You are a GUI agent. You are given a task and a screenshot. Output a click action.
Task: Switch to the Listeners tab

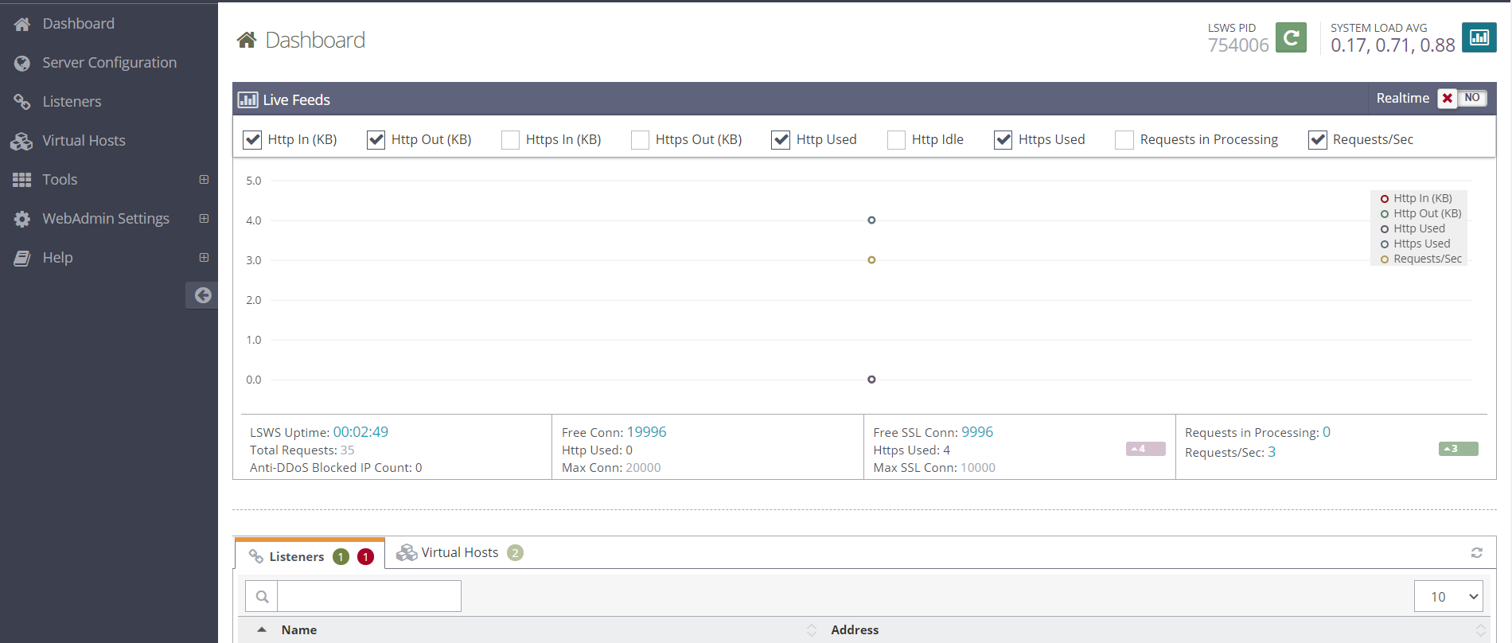click(310, 555)
